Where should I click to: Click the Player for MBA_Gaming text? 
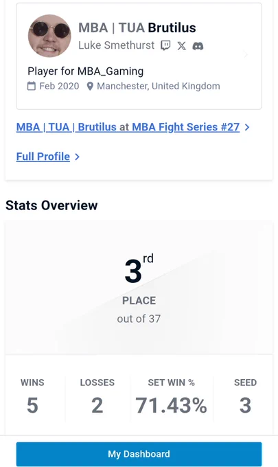point(86,71)
